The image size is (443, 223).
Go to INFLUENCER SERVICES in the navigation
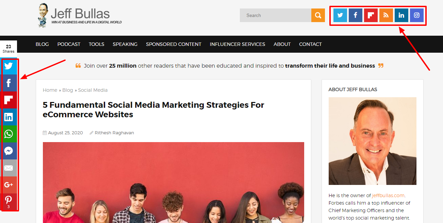coord(237,44)
